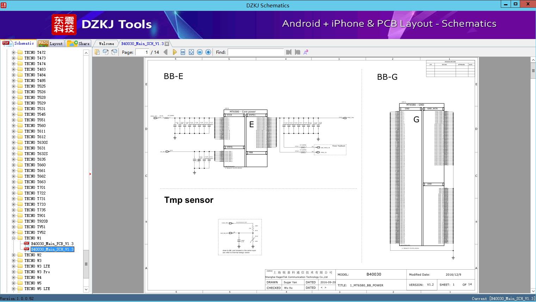Fit the whole page in view

tap(191, 52)
